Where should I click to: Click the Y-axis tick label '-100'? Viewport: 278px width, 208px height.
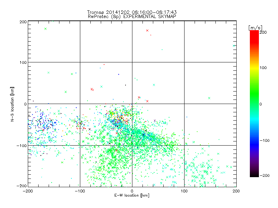point(22,146)
